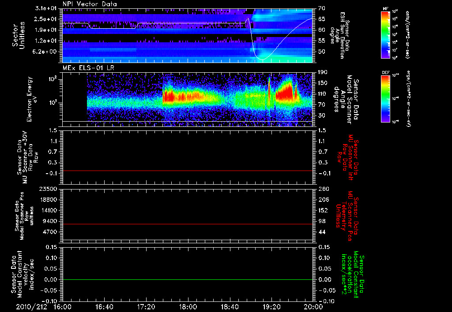
Task: Click the "152" telemetry axis tick
Action: 323,210
